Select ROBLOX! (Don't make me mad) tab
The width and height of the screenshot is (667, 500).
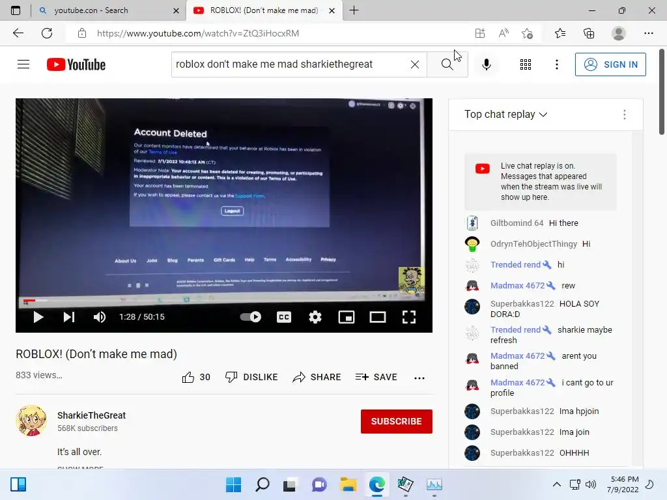[264, 10]
